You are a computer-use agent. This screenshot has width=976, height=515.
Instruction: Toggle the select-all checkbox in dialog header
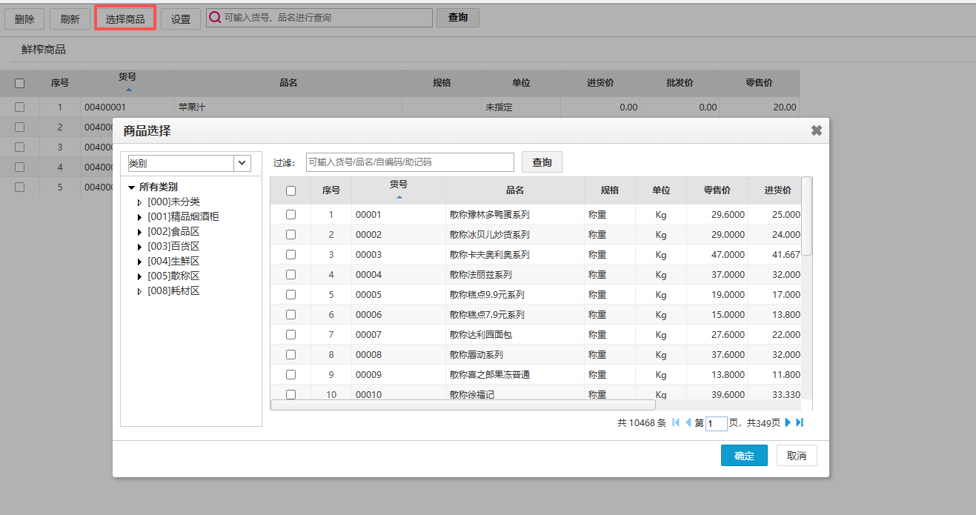[291, 190]
